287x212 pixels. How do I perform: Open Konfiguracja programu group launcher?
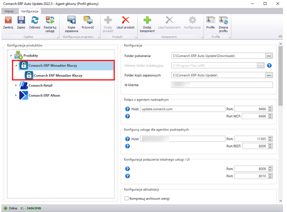click(99, 38)
